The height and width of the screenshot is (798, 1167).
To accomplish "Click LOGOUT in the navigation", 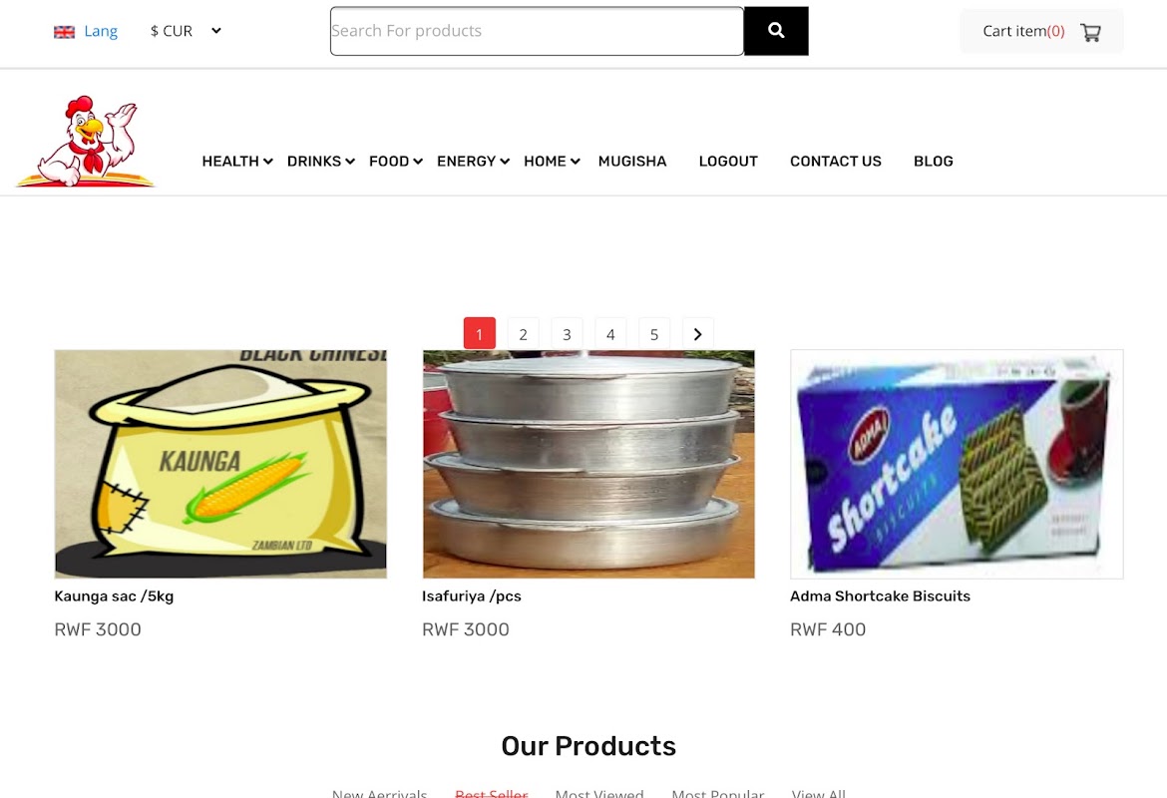I will (x=728, y=161).
